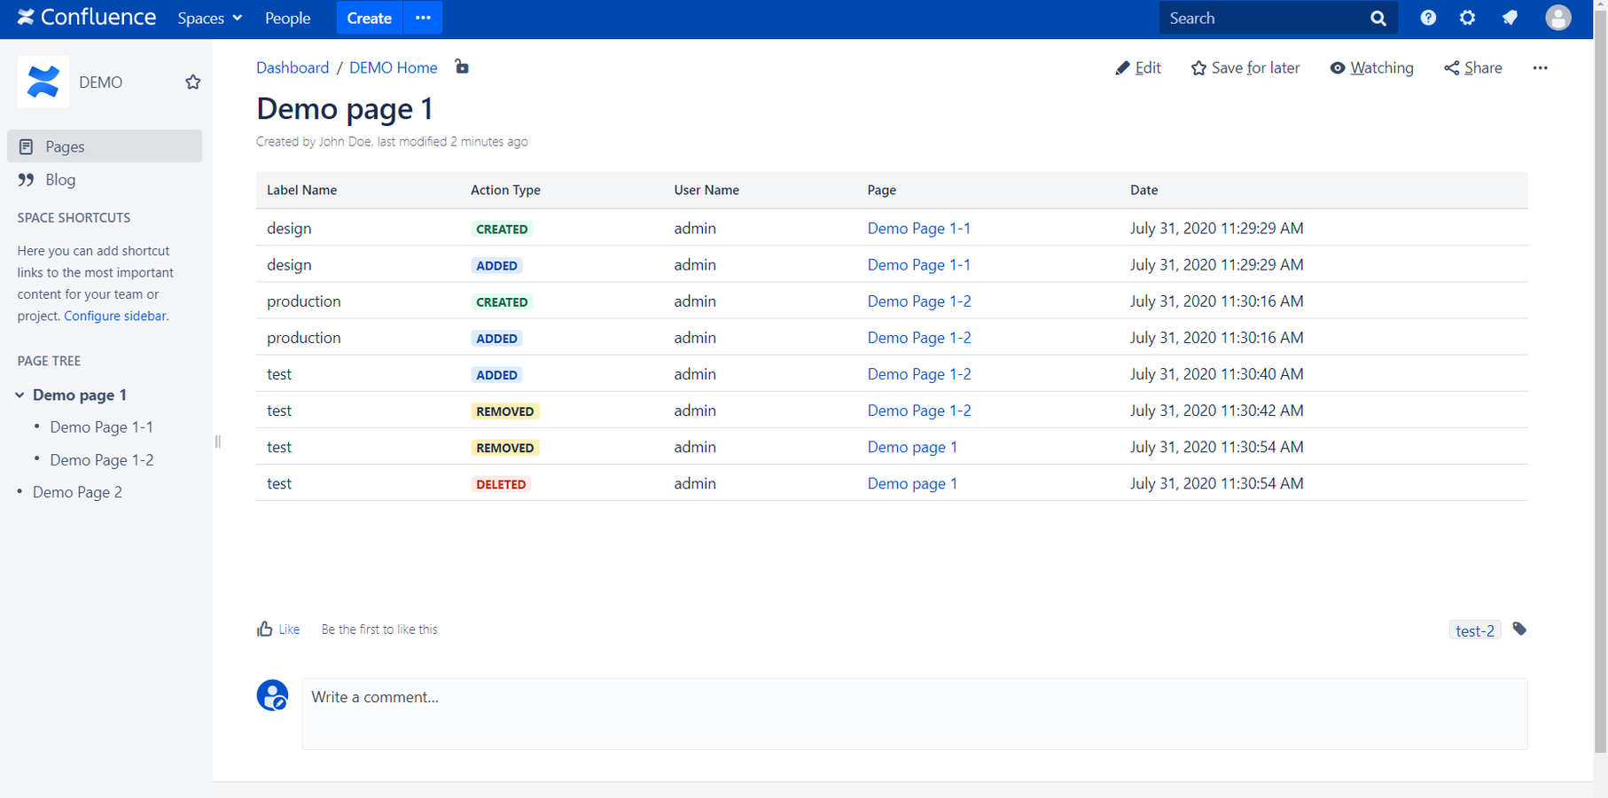Click the Share button

point(1473,68)
